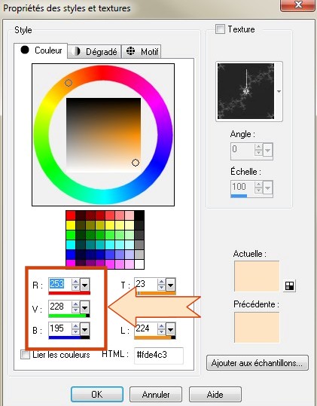317x406 pixels.
Task: Click the saturation square selector circle
Action: point(136,163)
